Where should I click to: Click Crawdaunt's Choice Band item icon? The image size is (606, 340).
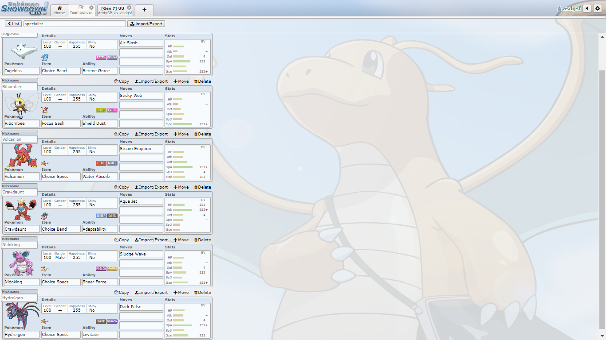point(45,216)
